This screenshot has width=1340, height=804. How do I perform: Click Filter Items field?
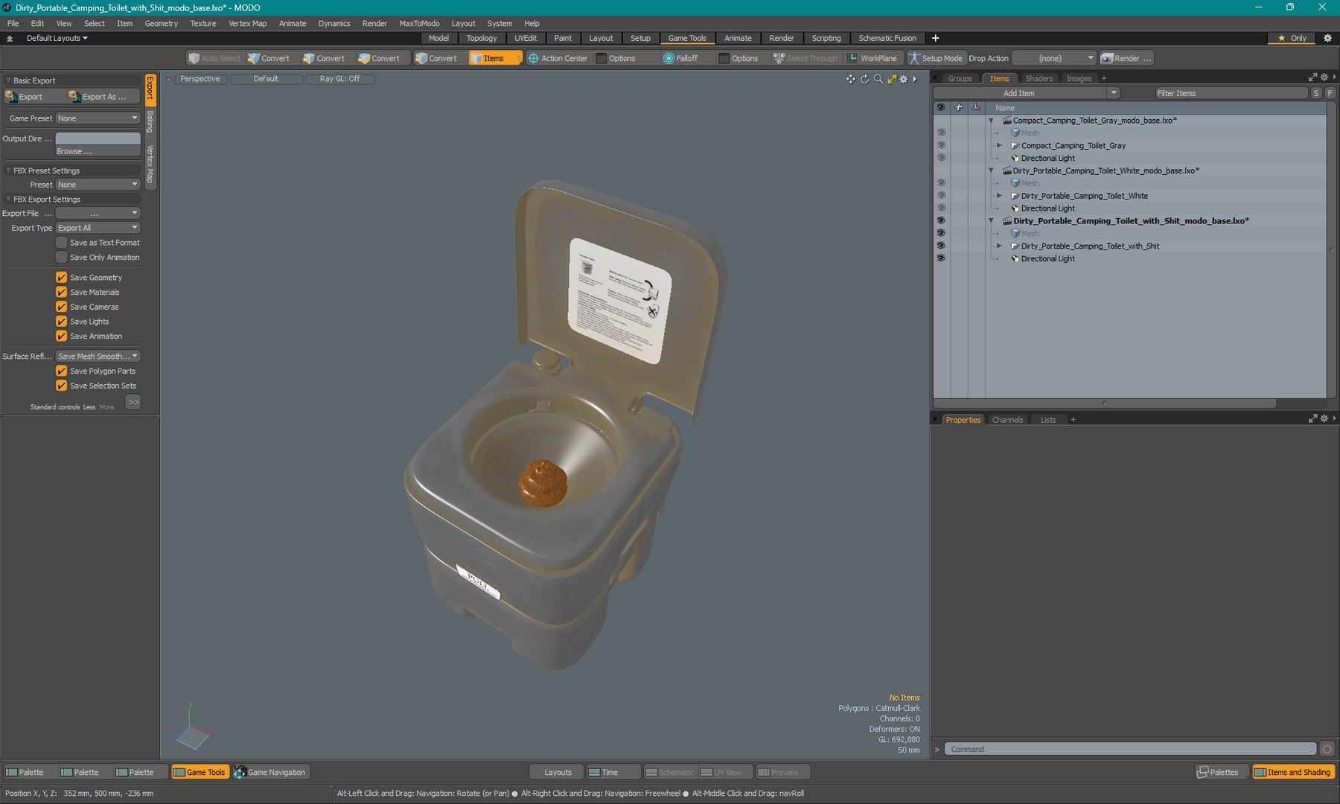pyautogui.click(x=1231, y=93)
